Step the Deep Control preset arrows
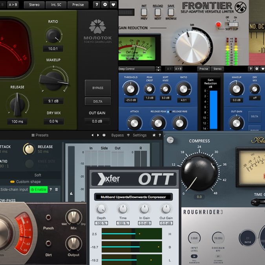This screenshot has width=265, height=265. click(158, 69)
